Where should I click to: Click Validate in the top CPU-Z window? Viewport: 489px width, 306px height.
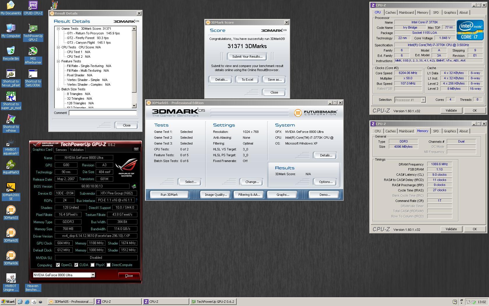[451, 110]
